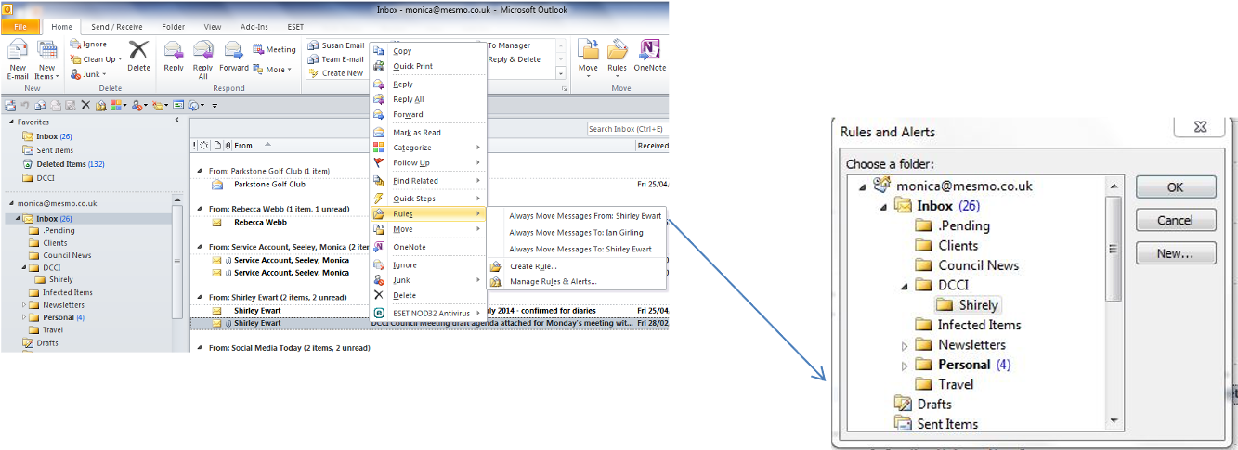Click the delete X on the quick access toolbar
The width and height of the screenshot is (1238, 450).
86,106
